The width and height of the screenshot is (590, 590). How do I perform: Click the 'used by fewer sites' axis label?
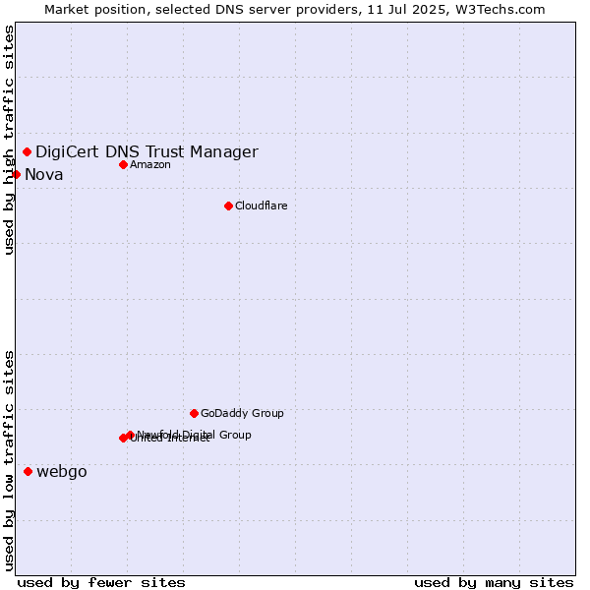[x=101, y=583]
